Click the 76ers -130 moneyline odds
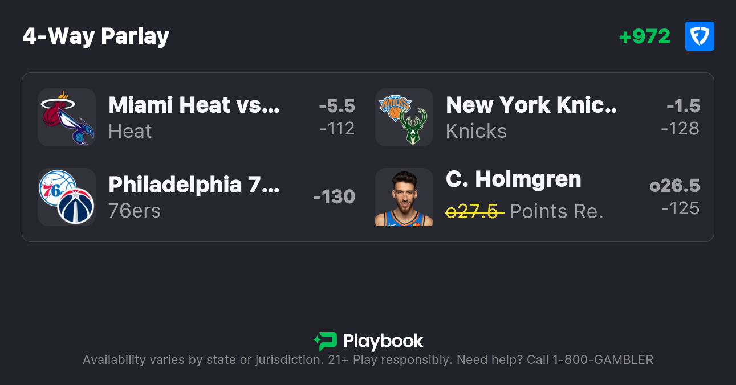 [x=334, y=197]
